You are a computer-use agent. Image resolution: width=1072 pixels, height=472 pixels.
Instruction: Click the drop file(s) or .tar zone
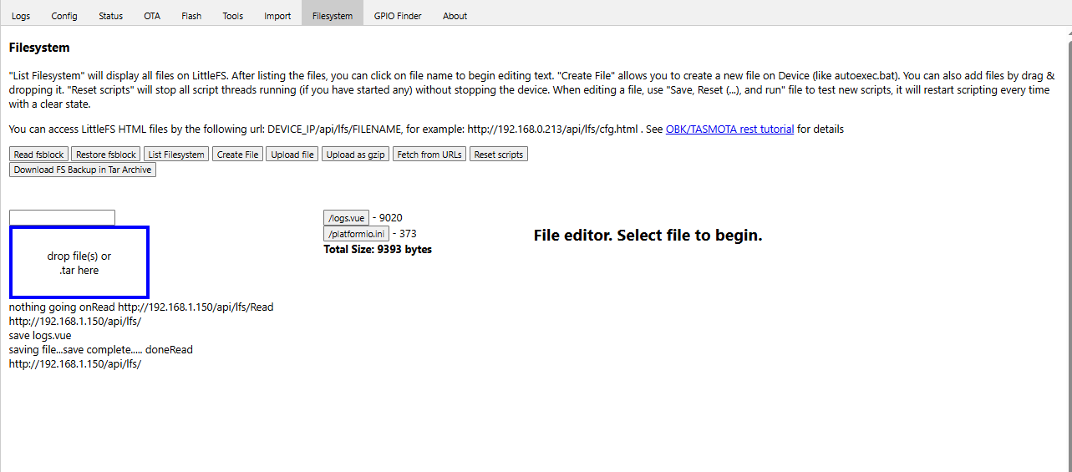click(79, 262)
